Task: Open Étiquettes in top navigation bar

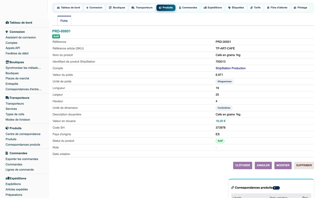Action: [236, 8]
